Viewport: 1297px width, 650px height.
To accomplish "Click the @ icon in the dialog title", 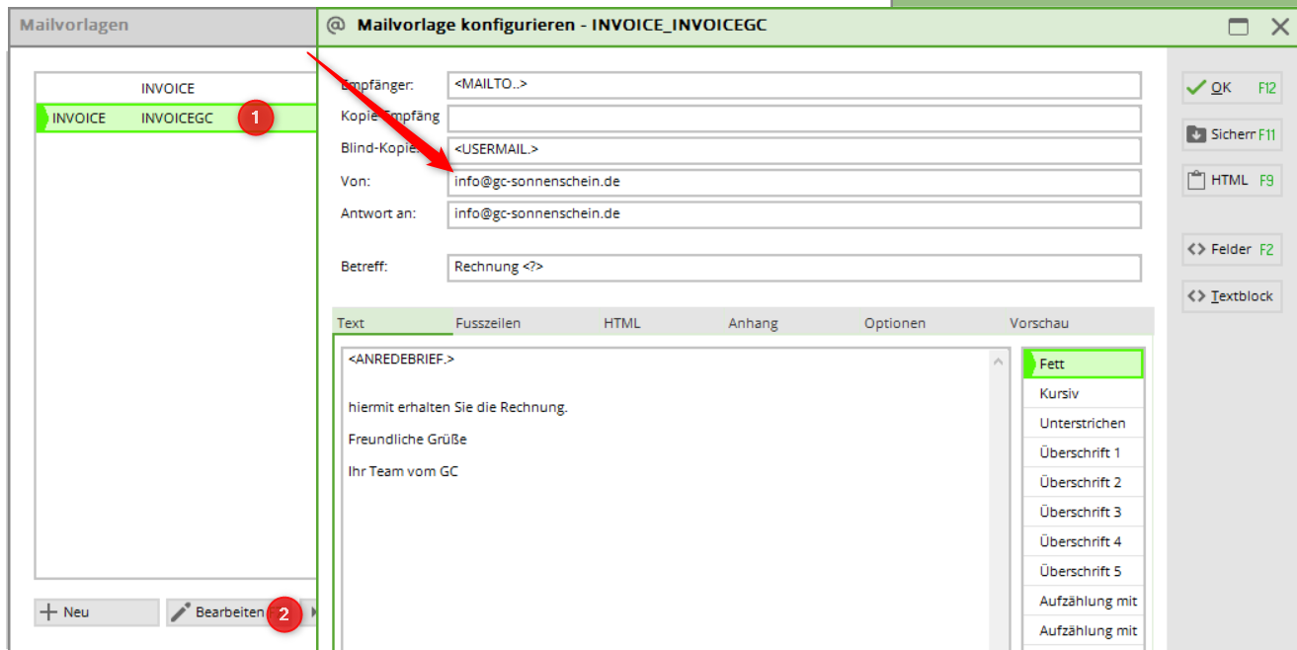I will (x=337, y=25).
